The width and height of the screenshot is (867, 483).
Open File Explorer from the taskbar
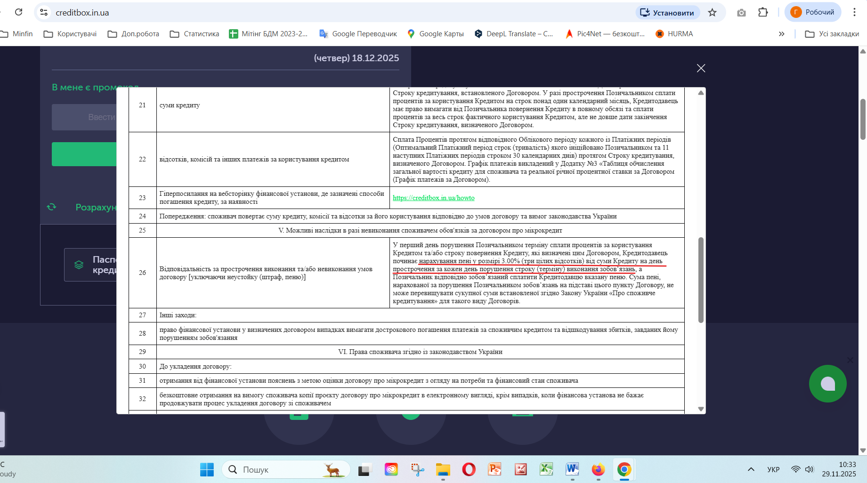(x=443, y=469)
